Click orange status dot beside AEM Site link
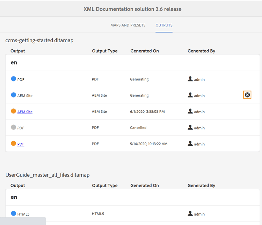The image size is (262, 225). 14,111
